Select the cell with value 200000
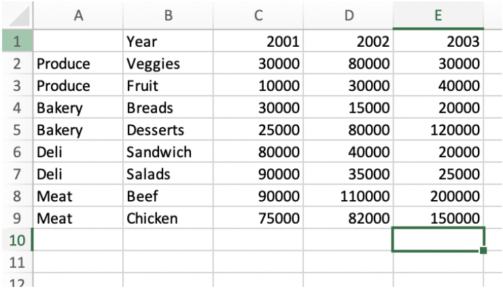 coord(438,196)
